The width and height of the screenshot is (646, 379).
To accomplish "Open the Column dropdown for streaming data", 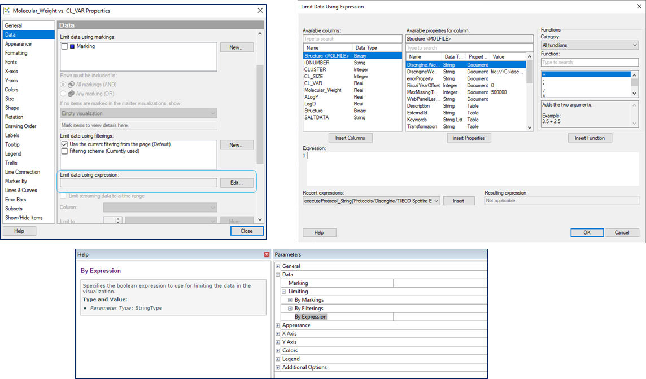I will pos(160,208).
